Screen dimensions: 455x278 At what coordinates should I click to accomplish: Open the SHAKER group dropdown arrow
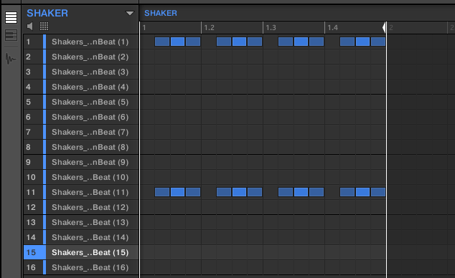click(x=129, y=13)
